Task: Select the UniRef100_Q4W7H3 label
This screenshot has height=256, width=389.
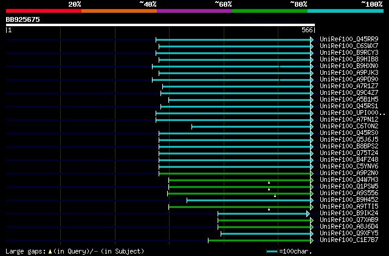Action: [x=349, y=180]
